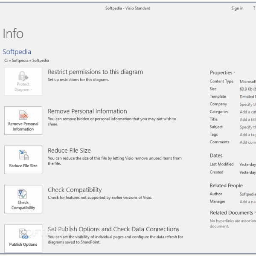Click the help question mark icon
Viewport: 256px width, 256px height.
[x=254, y=8]
